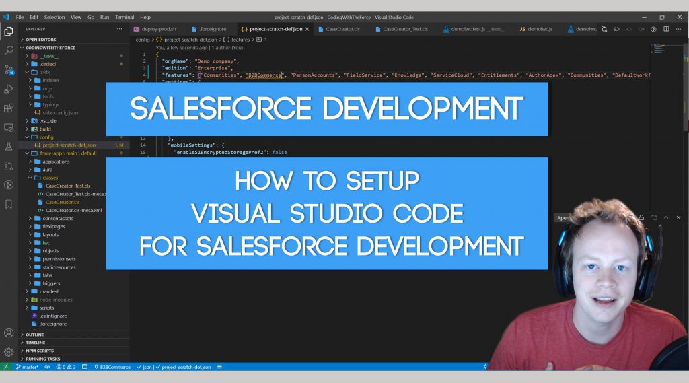Click the Open Changes compare icon
The image size is (689, 383).
tap(604, 29)
